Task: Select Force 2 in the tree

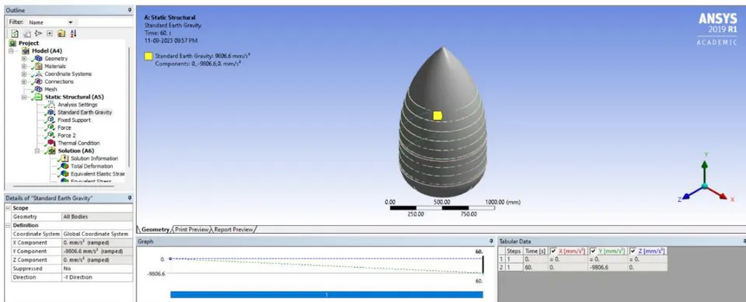Action: [67, 135]
